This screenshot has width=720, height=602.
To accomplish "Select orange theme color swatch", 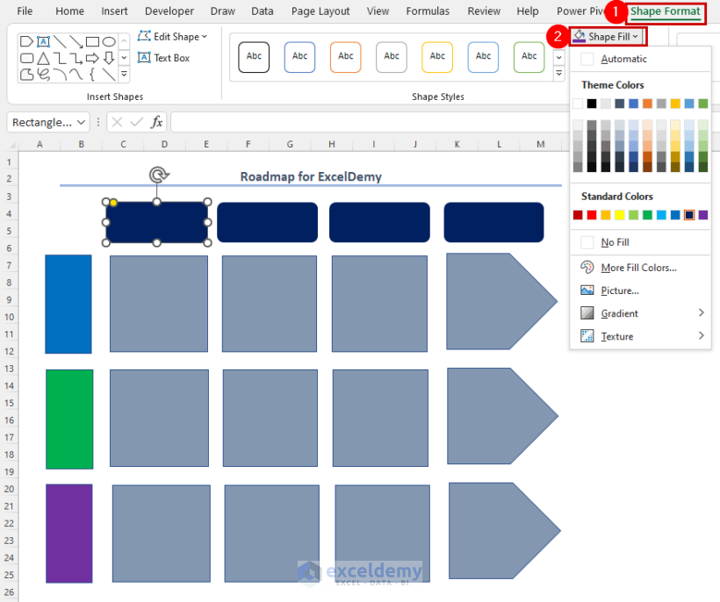I will (x=647, y=104).
